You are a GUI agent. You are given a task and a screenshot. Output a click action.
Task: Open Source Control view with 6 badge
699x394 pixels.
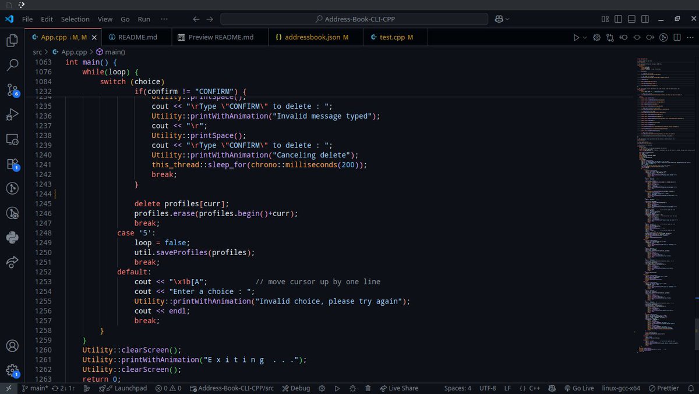12,89
